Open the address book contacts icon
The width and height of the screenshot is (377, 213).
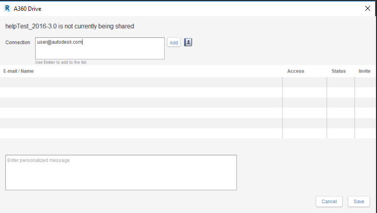pyautogui.click(x=188, y=42)
